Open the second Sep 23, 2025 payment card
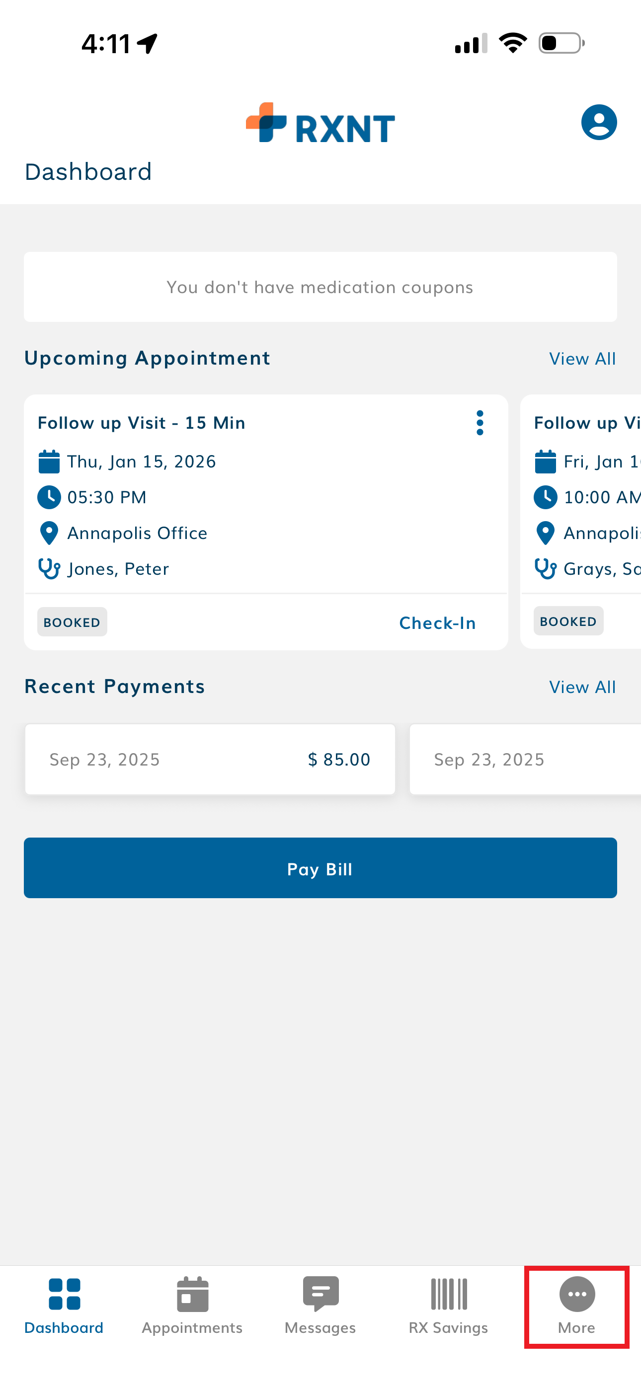Screen dimensions: 641x1389 tap(524, 759)
